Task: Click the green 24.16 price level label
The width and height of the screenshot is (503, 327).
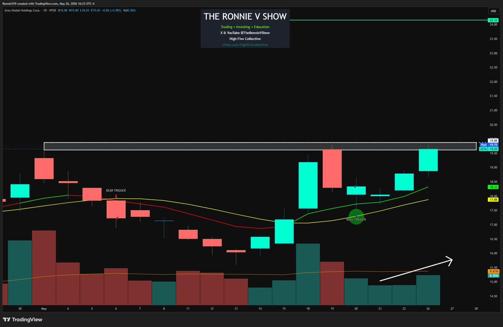Action: [493, 20]
